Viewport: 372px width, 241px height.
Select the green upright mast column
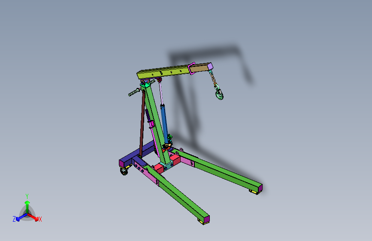(156, 124)
